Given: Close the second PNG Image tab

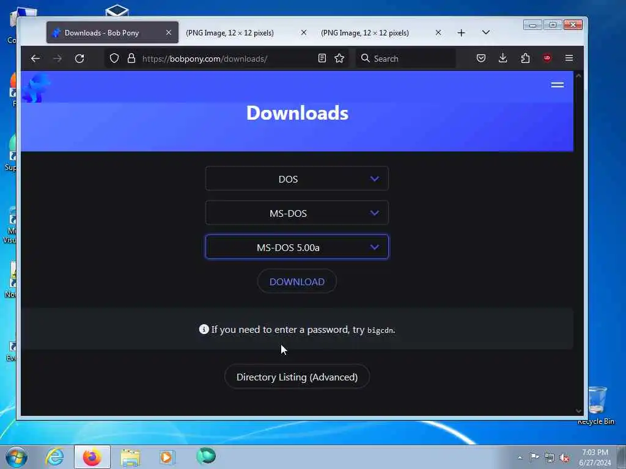Looking at the screenshot, I should click(438, 33).
